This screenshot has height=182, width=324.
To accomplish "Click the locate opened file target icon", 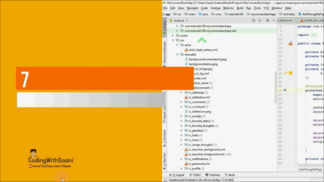I will (253, 20).
